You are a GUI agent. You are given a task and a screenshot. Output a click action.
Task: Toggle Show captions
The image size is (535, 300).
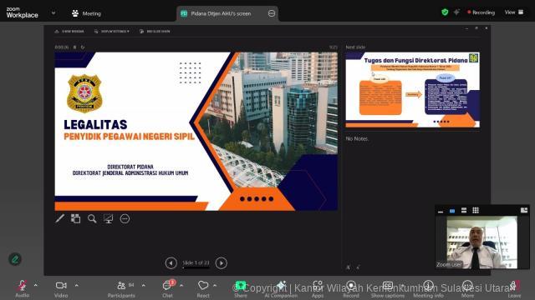[x=388, y=289]
